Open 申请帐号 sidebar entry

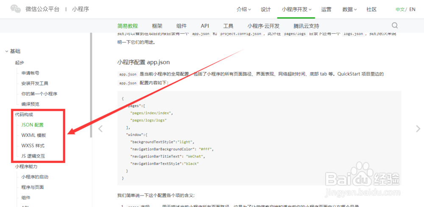click(30, 73)
